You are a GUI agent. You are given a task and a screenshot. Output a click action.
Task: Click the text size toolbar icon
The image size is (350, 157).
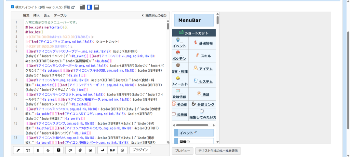(28, 150)
